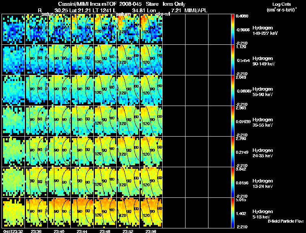The height and width of the screenshot is (233, 306).
Task: Select the '045T23:32' time axis label
Action: [13, 231]
